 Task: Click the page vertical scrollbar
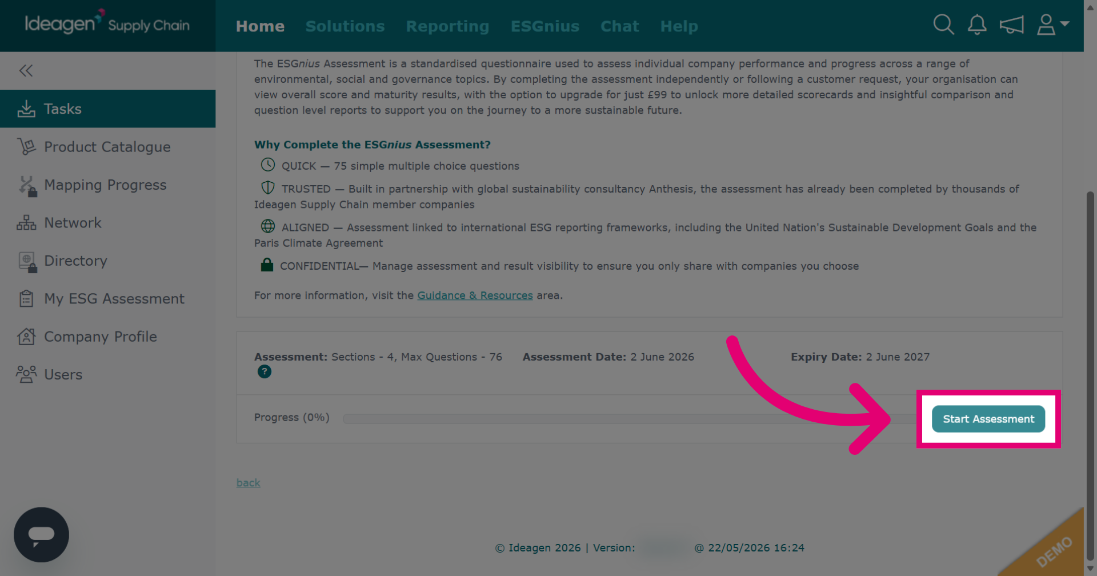pos(1090,377)
